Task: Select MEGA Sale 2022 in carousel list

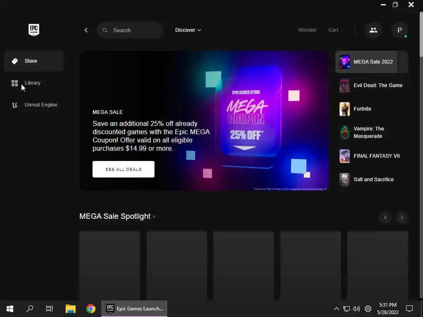Action: pyautogui.click(x=372, y=62)
